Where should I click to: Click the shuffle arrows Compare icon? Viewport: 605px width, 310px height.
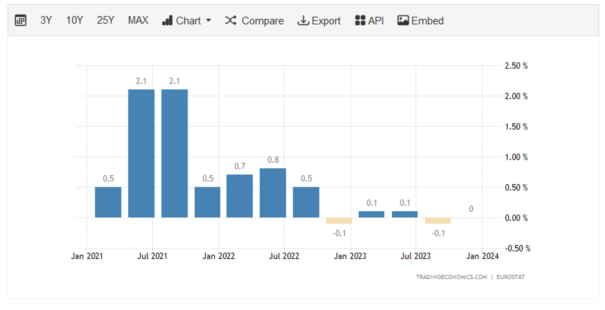point(231,20)
